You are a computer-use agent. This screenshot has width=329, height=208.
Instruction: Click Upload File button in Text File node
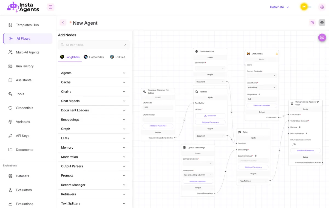210,116
